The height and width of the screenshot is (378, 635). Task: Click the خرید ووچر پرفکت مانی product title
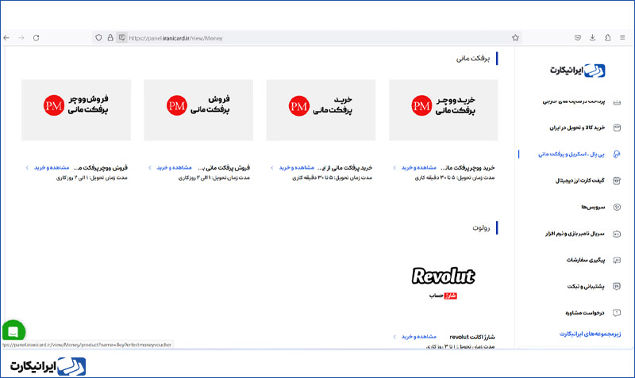[x=468, y=167]
